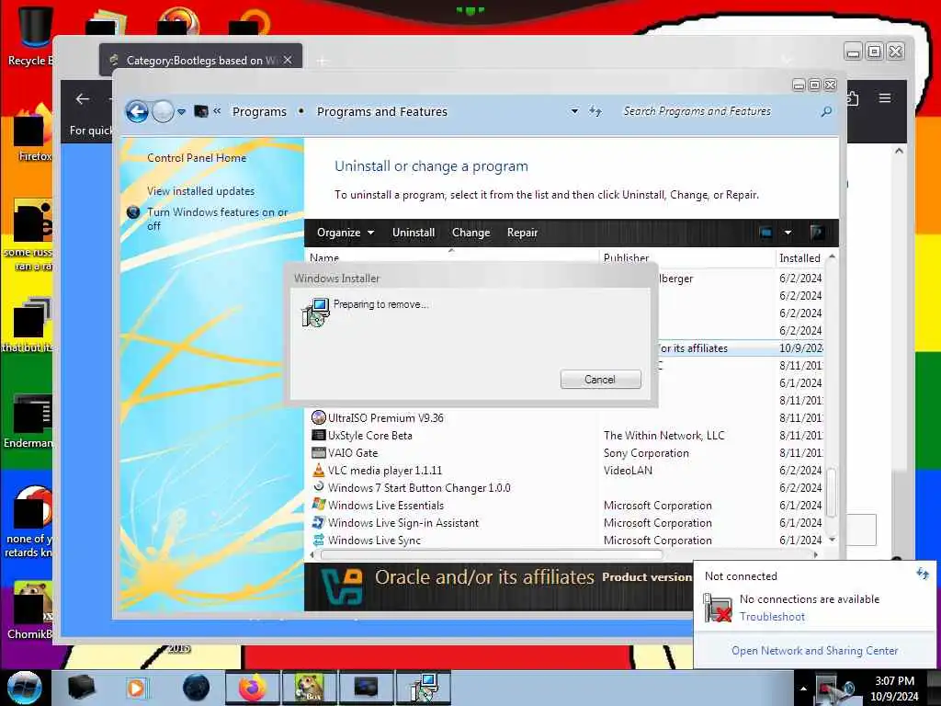
Task: Click the network tray icon with red X
Action: click(828, 689)
